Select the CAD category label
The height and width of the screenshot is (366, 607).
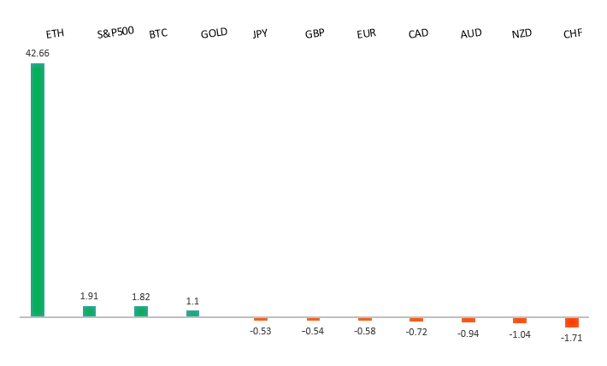[418, 33]
